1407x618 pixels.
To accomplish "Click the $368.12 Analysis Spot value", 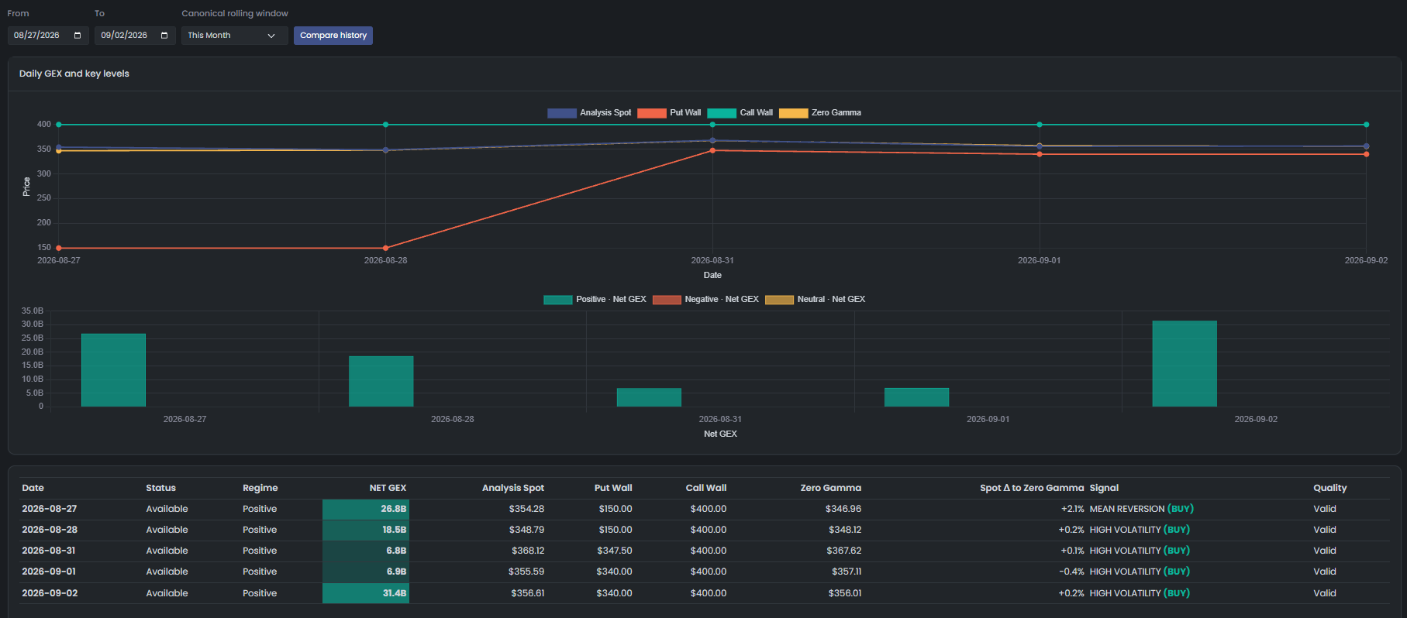I will [x=528, y=551].
